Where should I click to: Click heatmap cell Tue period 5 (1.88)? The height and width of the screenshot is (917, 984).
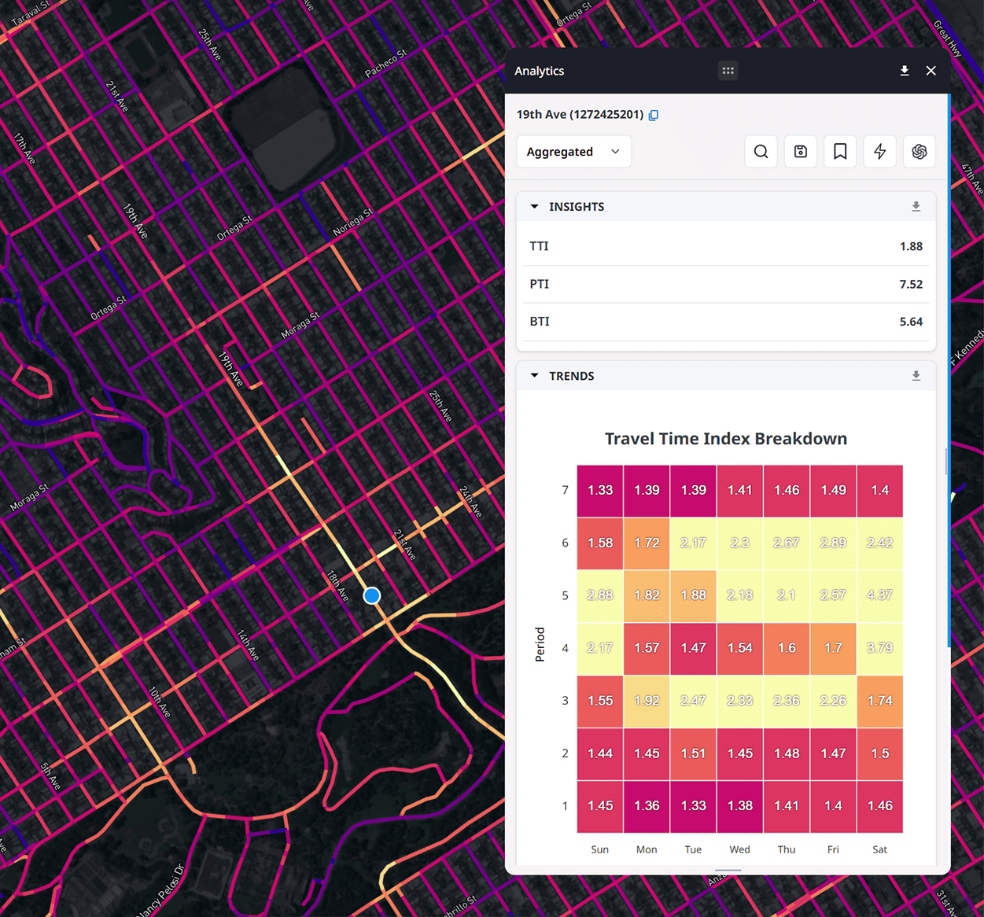693,595
